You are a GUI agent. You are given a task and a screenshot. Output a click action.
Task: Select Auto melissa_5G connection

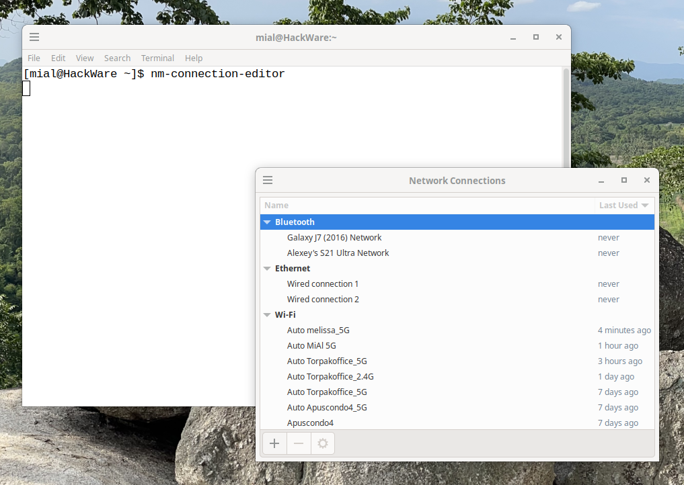click(x=318, y=330)
